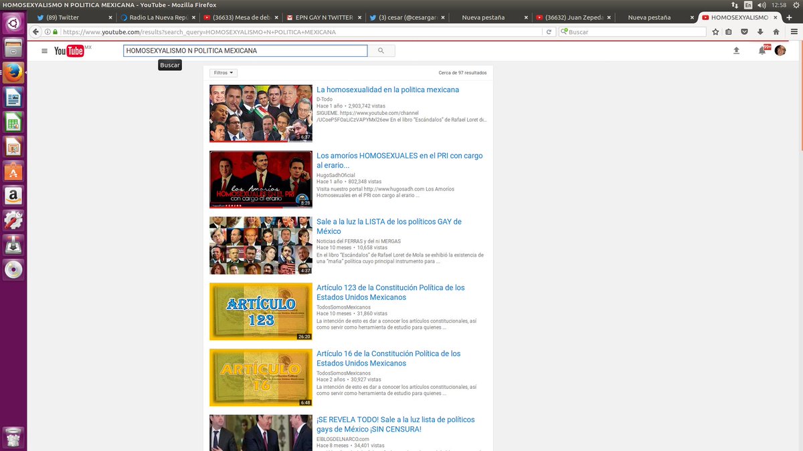Launch LibreOffice Writer from dock

point(13,98)
